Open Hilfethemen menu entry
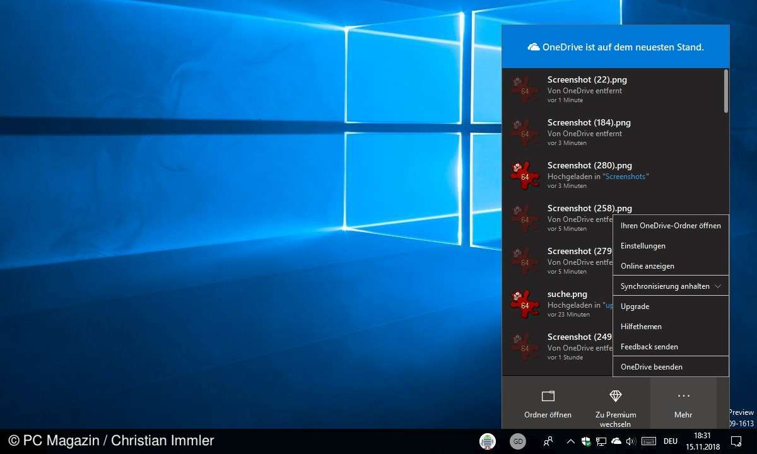The width and height of the screenshot is (757, 454). [x=671, y=327]
